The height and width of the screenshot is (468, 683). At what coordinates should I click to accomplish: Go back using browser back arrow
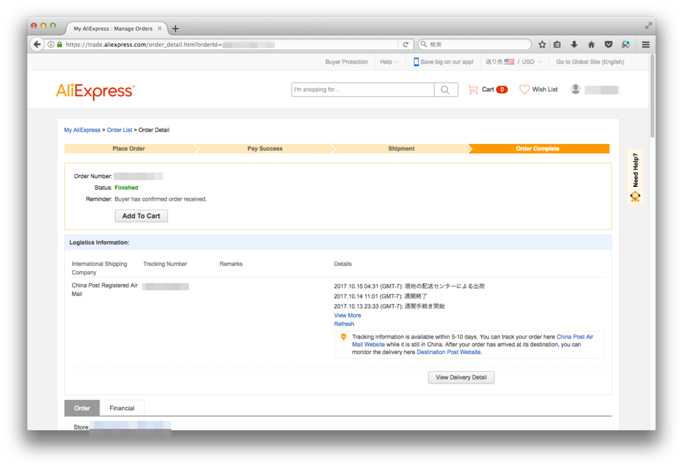pyautogui.click(x=37, y=45)
